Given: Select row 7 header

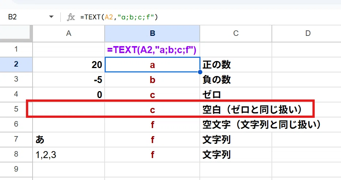Looking at the screenshot, I should [16, 139].
